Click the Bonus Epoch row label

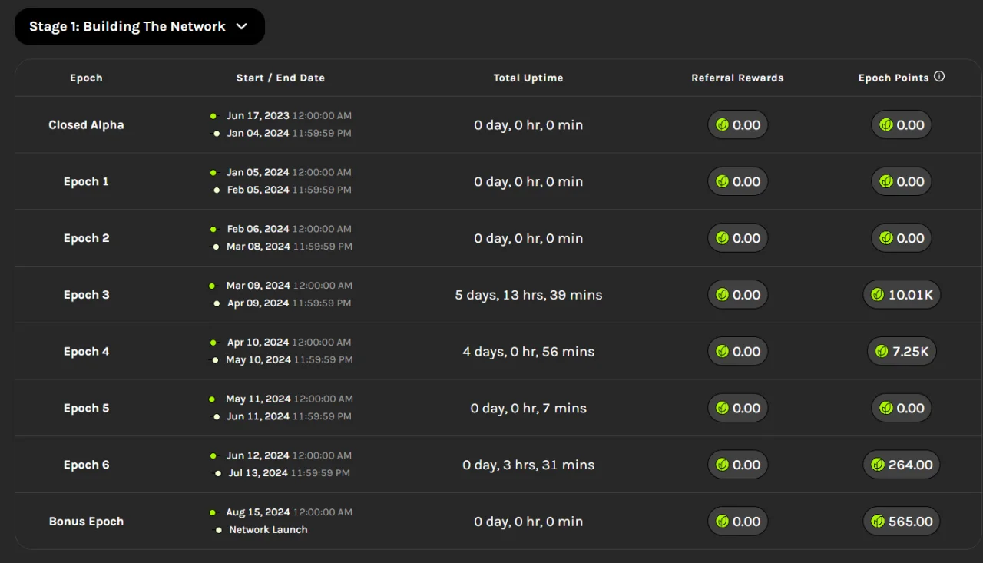86,522
